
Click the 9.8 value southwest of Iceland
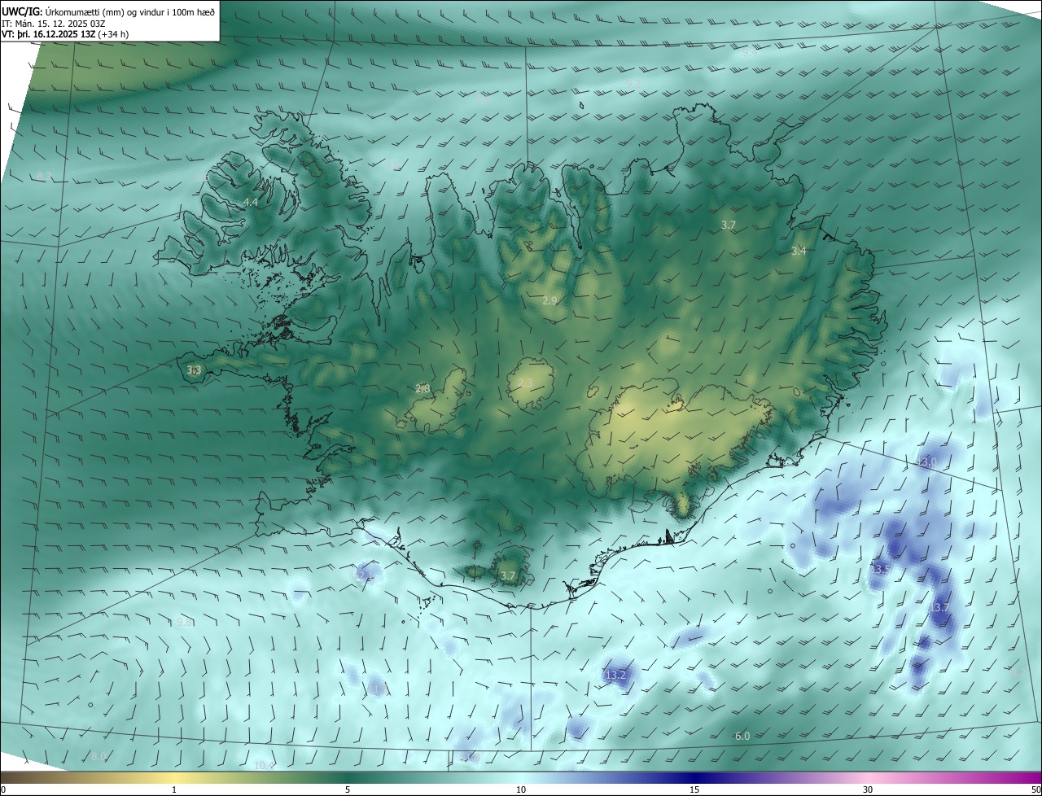point(182,623)
